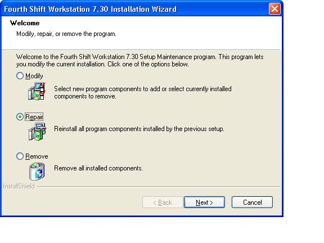Close the Installation Wizard window
The height and width of the screenshot is (243, 324).
[x=274, y=9]
